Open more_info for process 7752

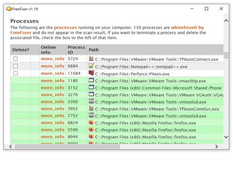point(53,116)
